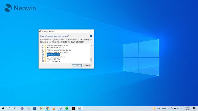Open File Explorer from the taskbar
The height and width of the screenshot is (111, 198).
click(x=41, y=108)
